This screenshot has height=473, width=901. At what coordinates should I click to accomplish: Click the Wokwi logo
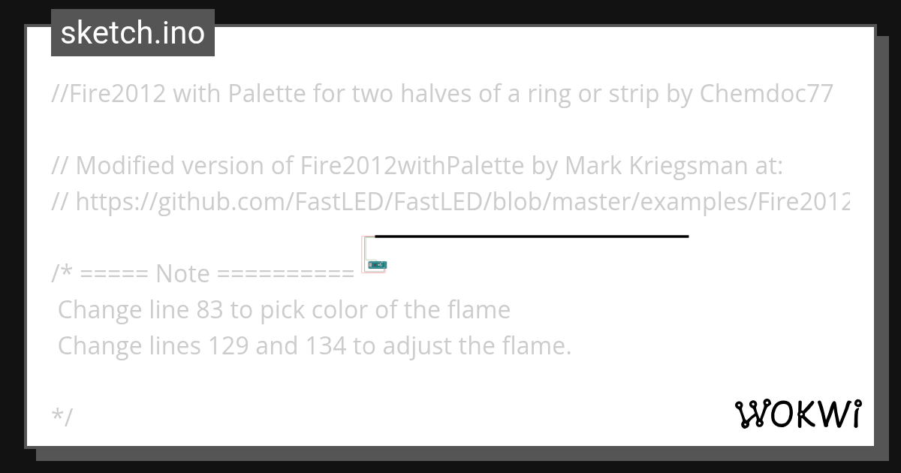(x=797, y=414)
